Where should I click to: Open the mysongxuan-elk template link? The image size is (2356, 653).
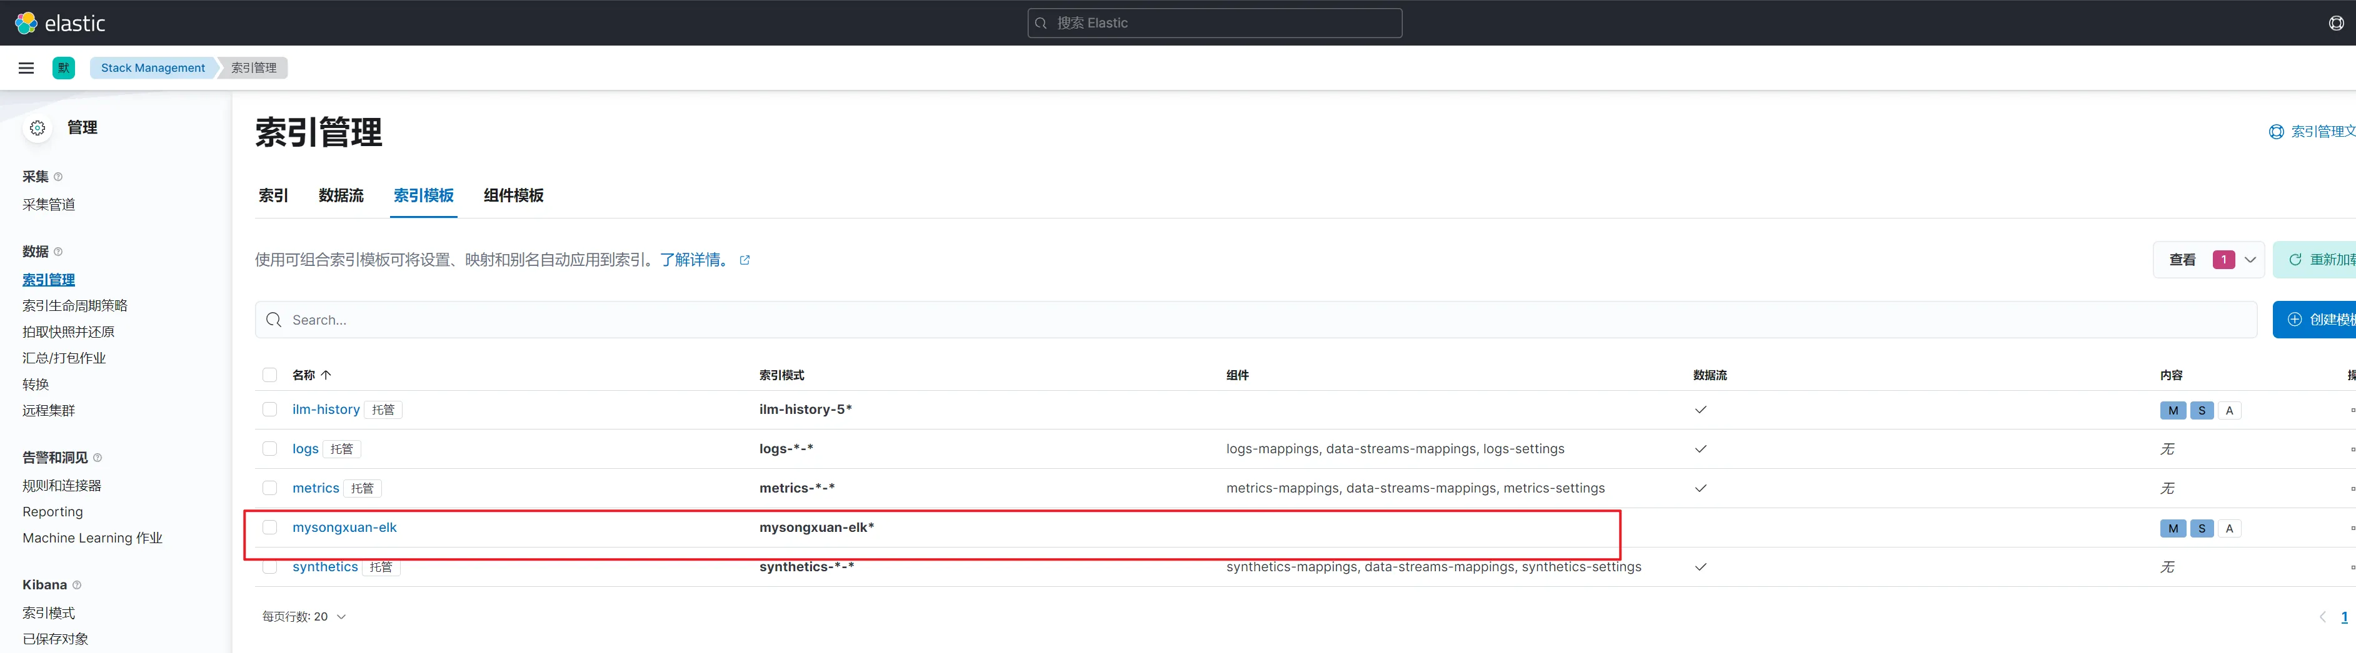point(344,527)
